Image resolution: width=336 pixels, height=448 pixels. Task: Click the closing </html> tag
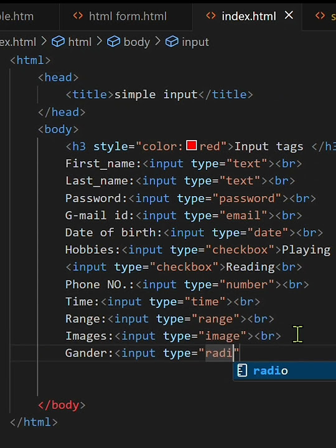(x=34, y=422)
